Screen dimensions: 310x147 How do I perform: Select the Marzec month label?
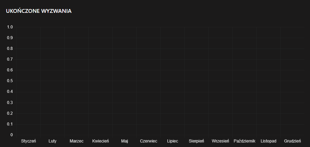pyautogui.click(x=77, y=141)
